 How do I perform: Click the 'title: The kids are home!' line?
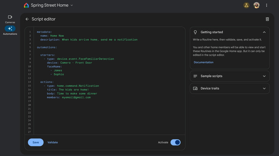[68, 90]
